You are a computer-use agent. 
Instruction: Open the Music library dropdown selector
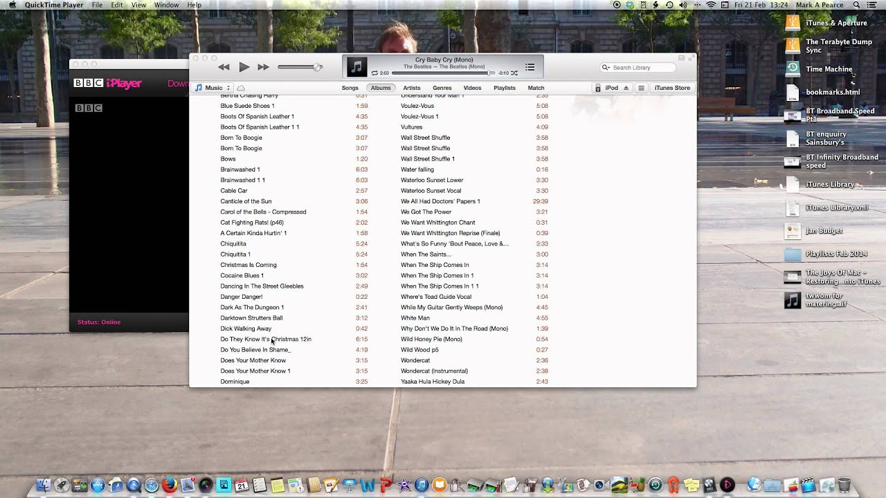213,88
